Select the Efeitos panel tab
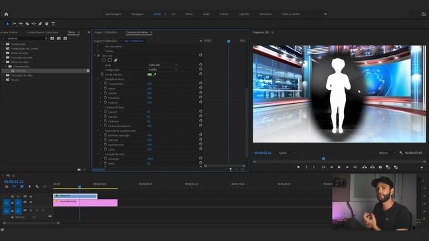This screenshot has height=241, width=429. point(71,32)
